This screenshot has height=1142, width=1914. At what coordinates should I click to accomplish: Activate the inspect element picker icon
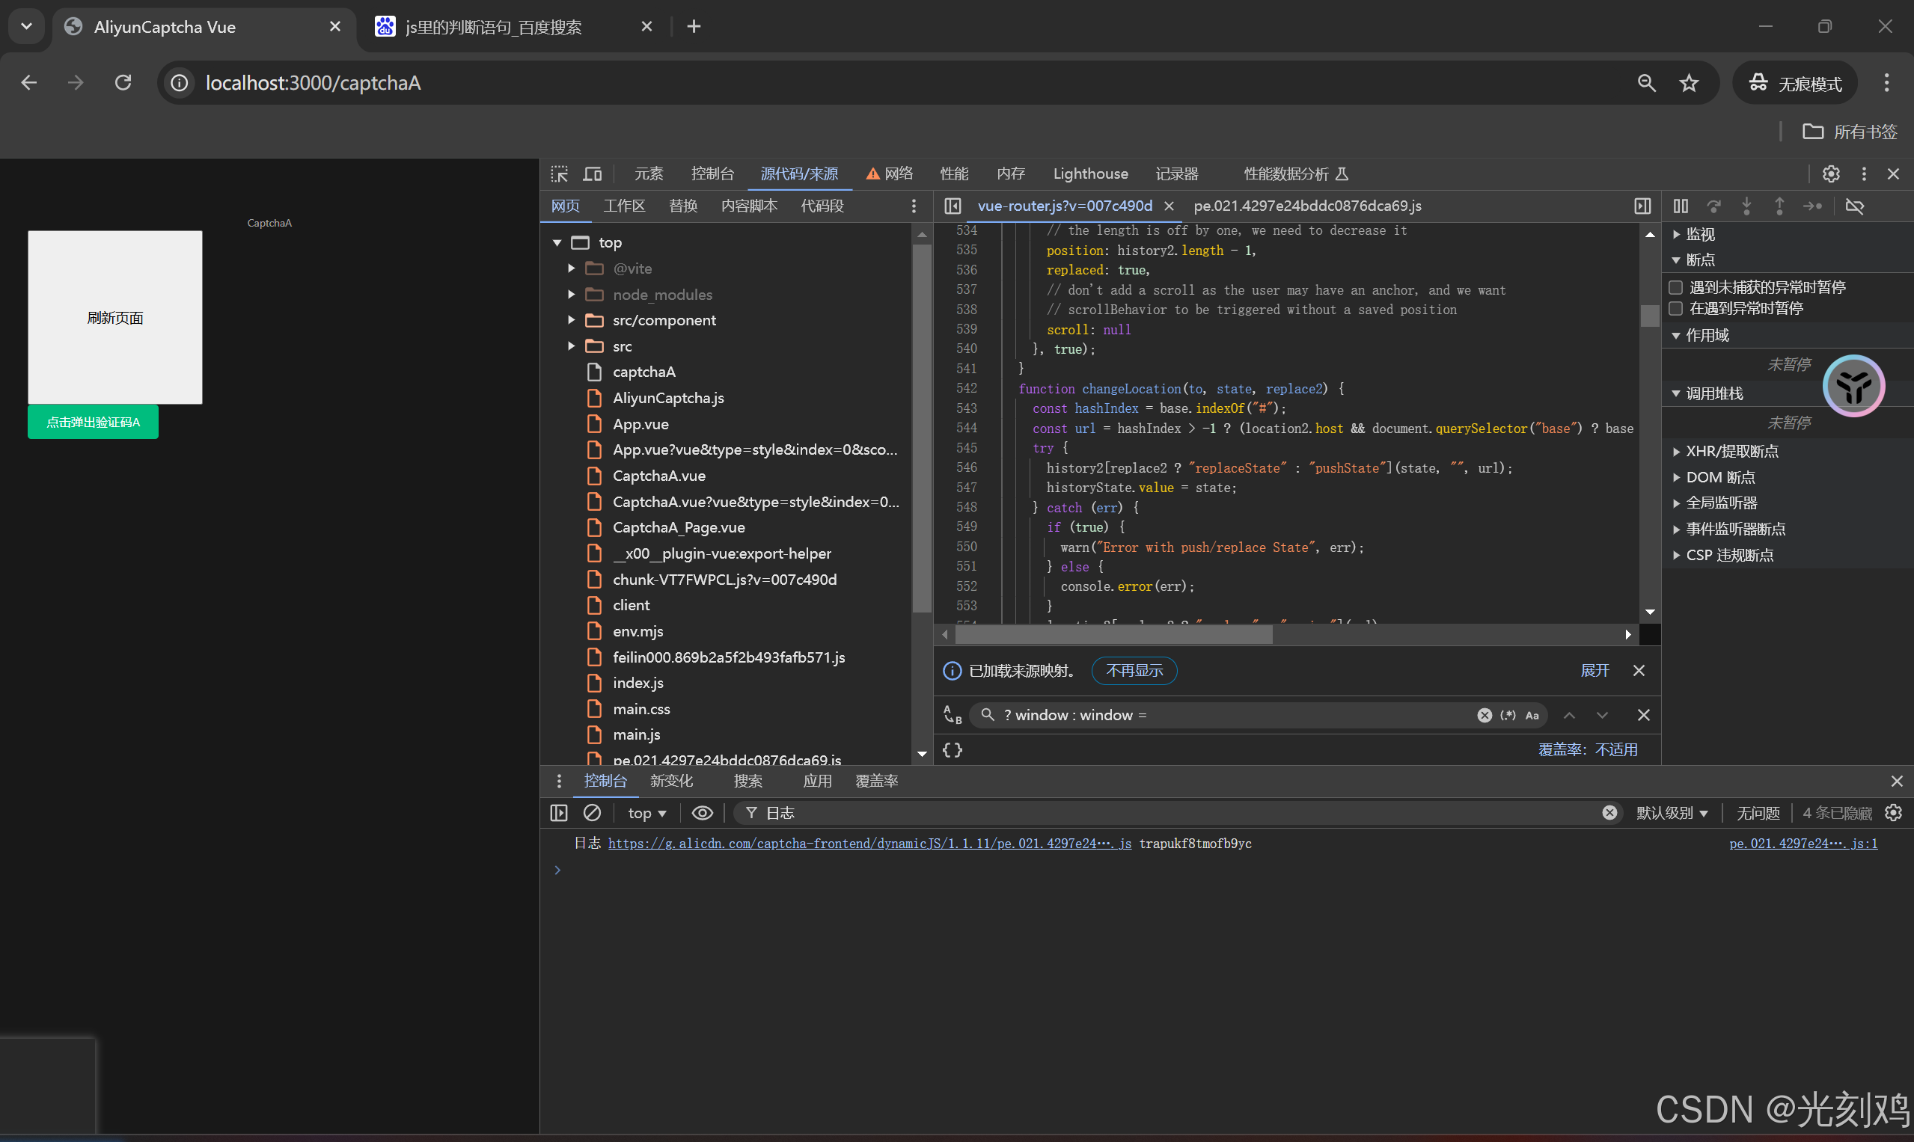(x=560, y=174)
